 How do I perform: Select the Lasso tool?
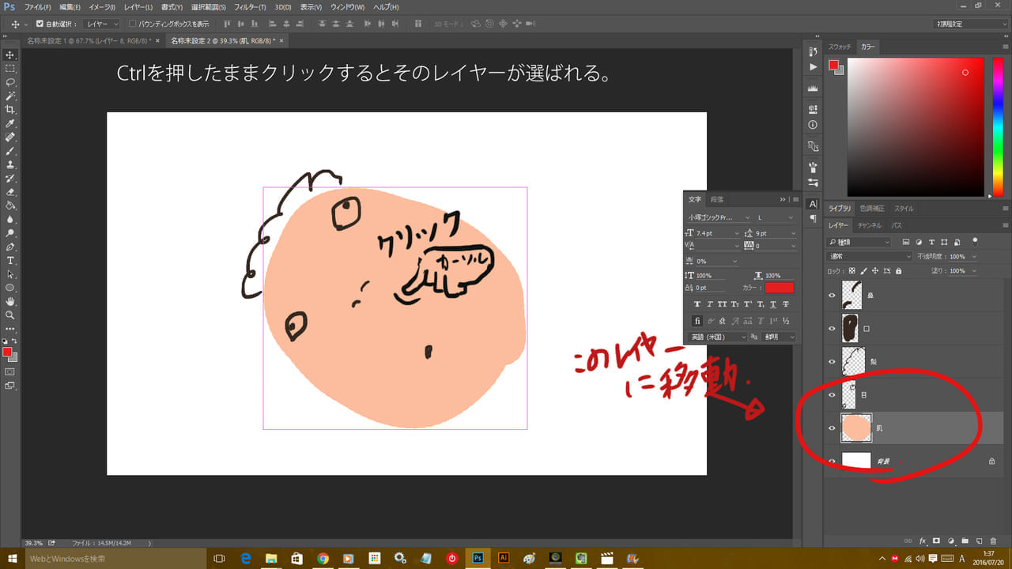(10, 82)
